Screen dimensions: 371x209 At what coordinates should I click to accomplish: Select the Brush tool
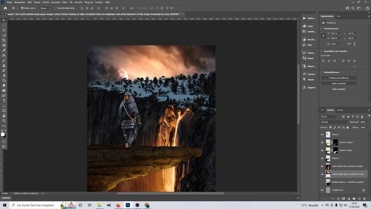[x=4, y=60]
